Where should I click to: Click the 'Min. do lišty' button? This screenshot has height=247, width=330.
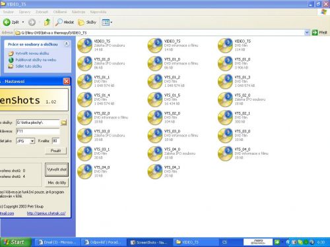57,182
